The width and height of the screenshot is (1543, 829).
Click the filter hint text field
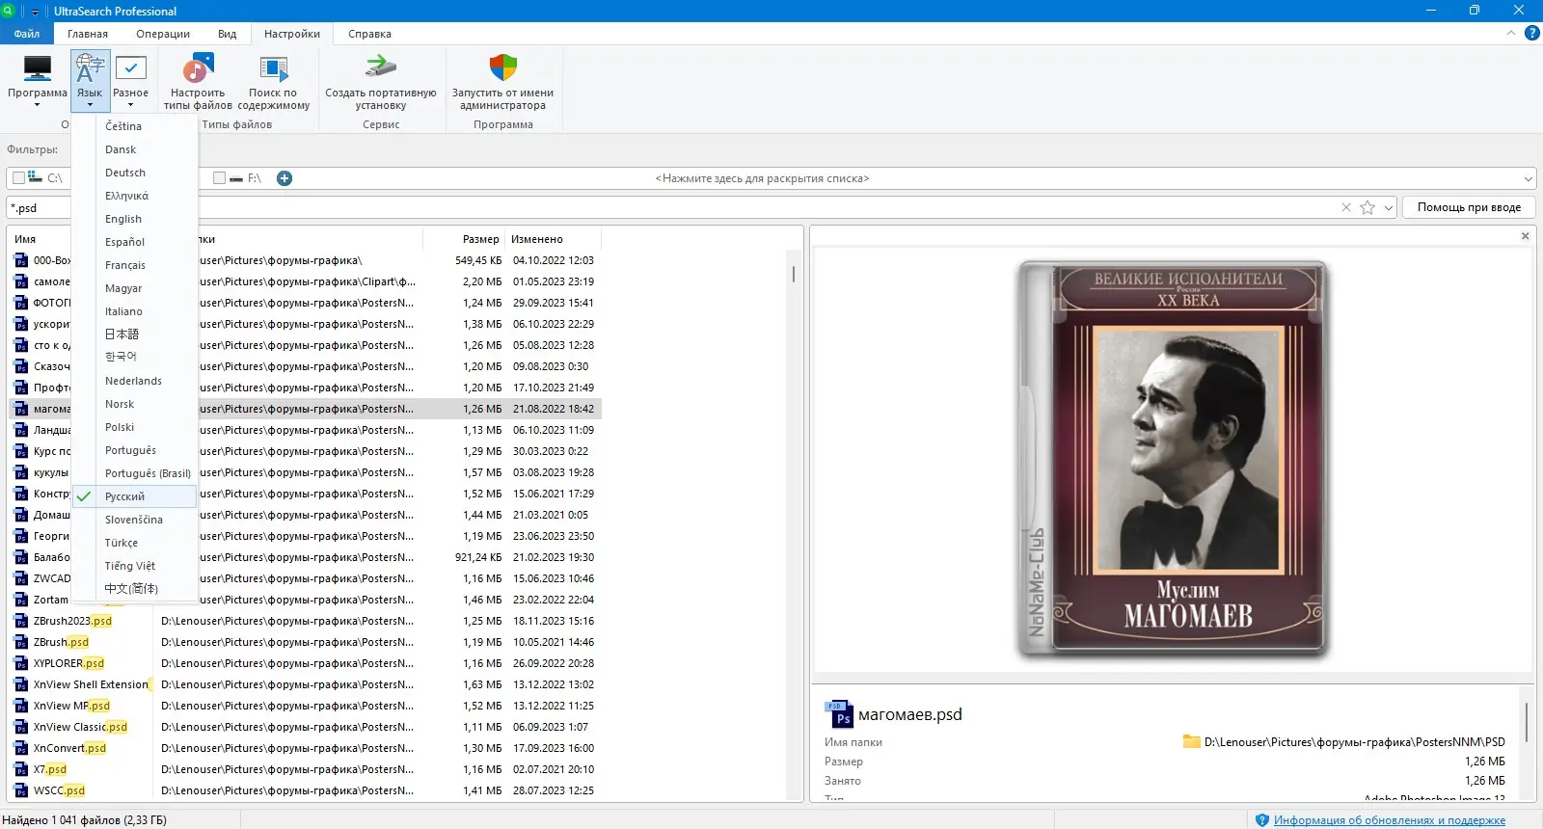coord(762,178)
